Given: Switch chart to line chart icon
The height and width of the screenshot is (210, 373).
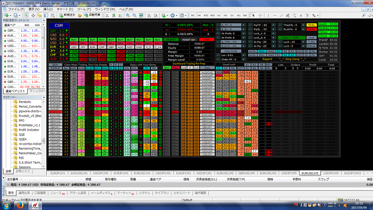Looking at the screenshot, I should tap(120, 16).
